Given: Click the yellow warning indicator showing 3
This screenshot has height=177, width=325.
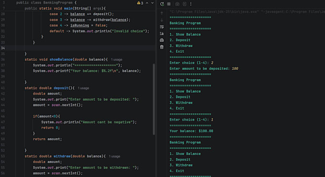Looking at the screenshot, I should click(140, 3).
